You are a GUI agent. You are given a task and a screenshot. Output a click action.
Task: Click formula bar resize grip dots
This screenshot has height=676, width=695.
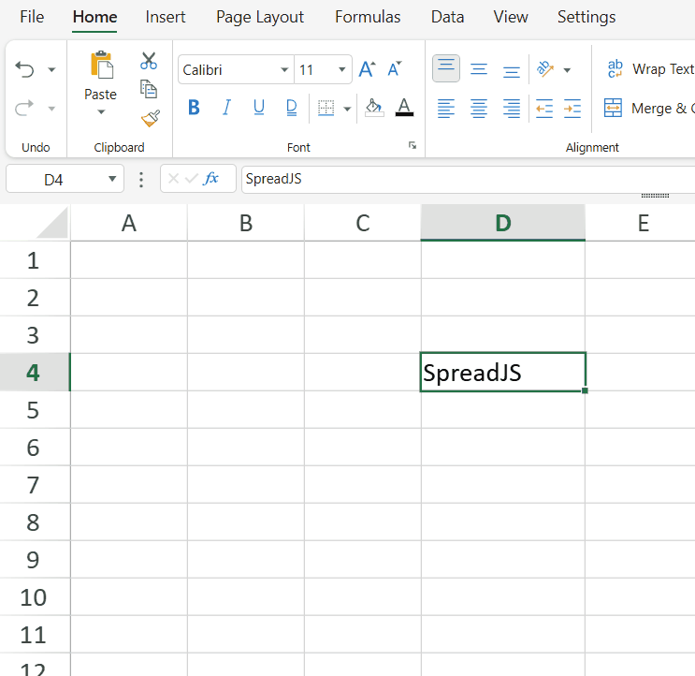pyautogui.click(x=655, y=196)
